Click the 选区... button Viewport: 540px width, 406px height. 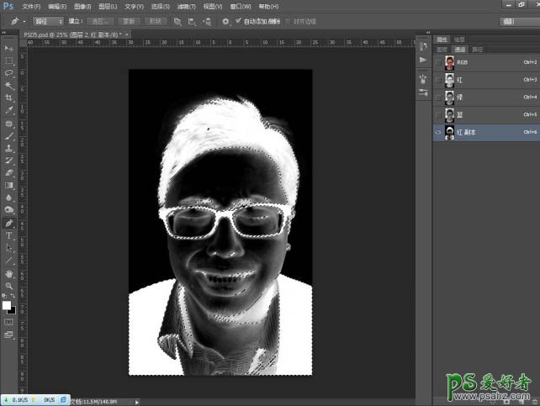103,20
